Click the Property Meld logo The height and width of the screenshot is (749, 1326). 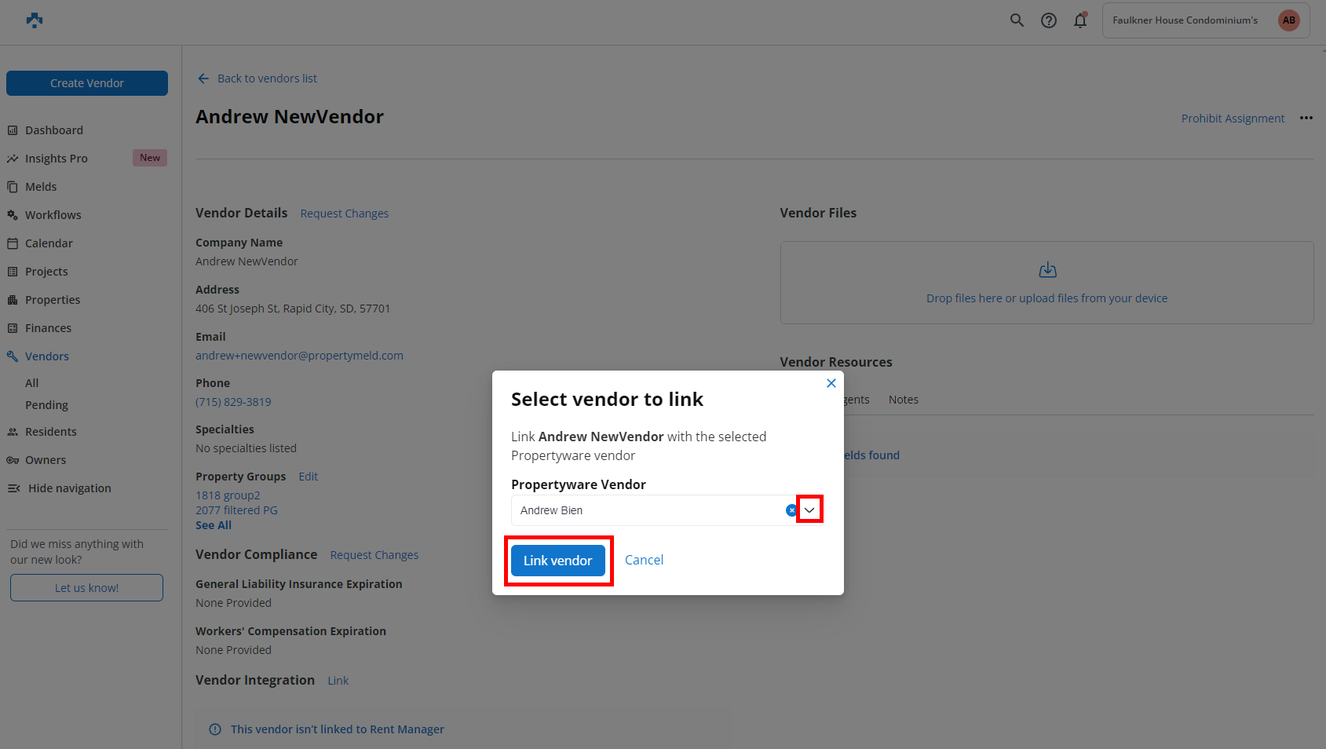click(x=35, y=20)
